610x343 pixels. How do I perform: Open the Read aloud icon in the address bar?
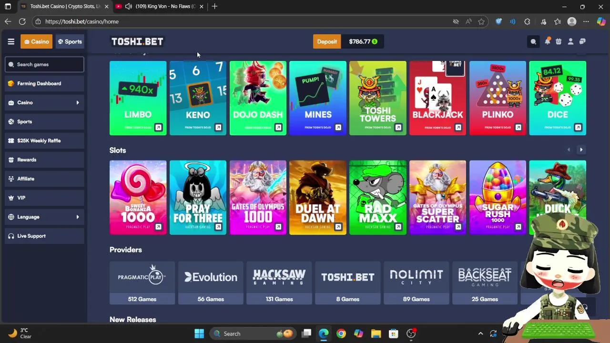(x=469, y=21)
